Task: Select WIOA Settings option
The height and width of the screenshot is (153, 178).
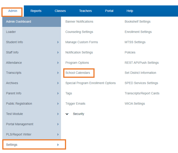Action: coord(135,104)
